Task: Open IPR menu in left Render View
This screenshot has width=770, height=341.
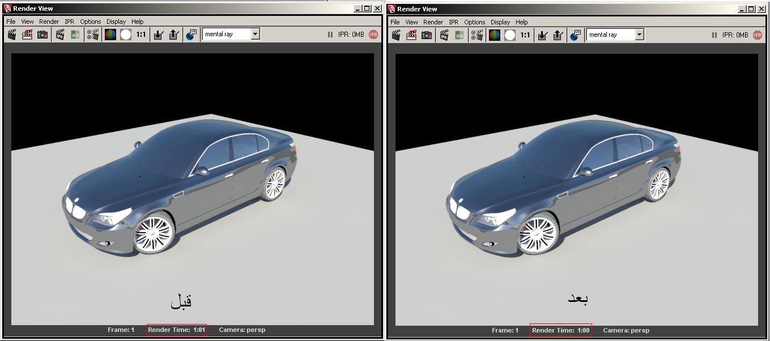Action: click(69, 22)
